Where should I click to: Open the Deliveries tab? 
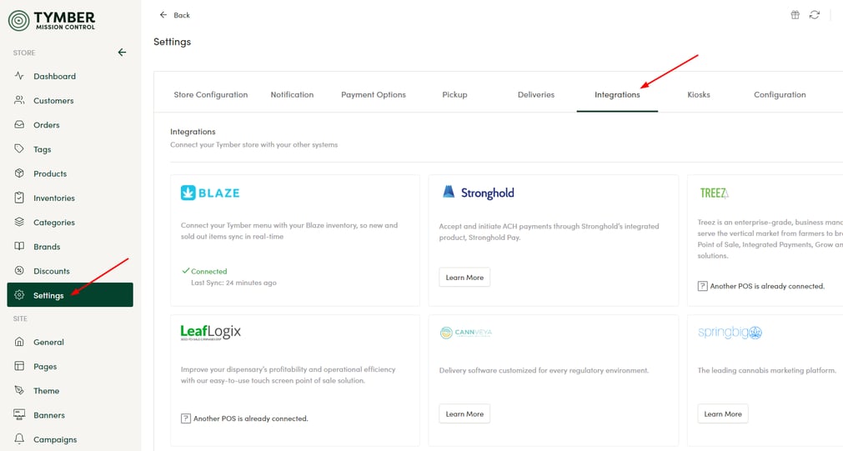536,94
